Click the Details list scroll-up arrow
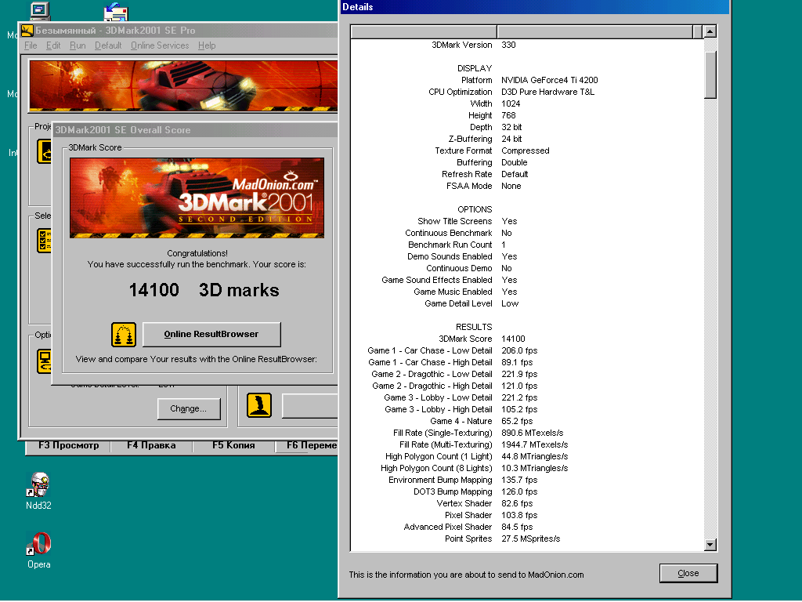 coord(710,32)
